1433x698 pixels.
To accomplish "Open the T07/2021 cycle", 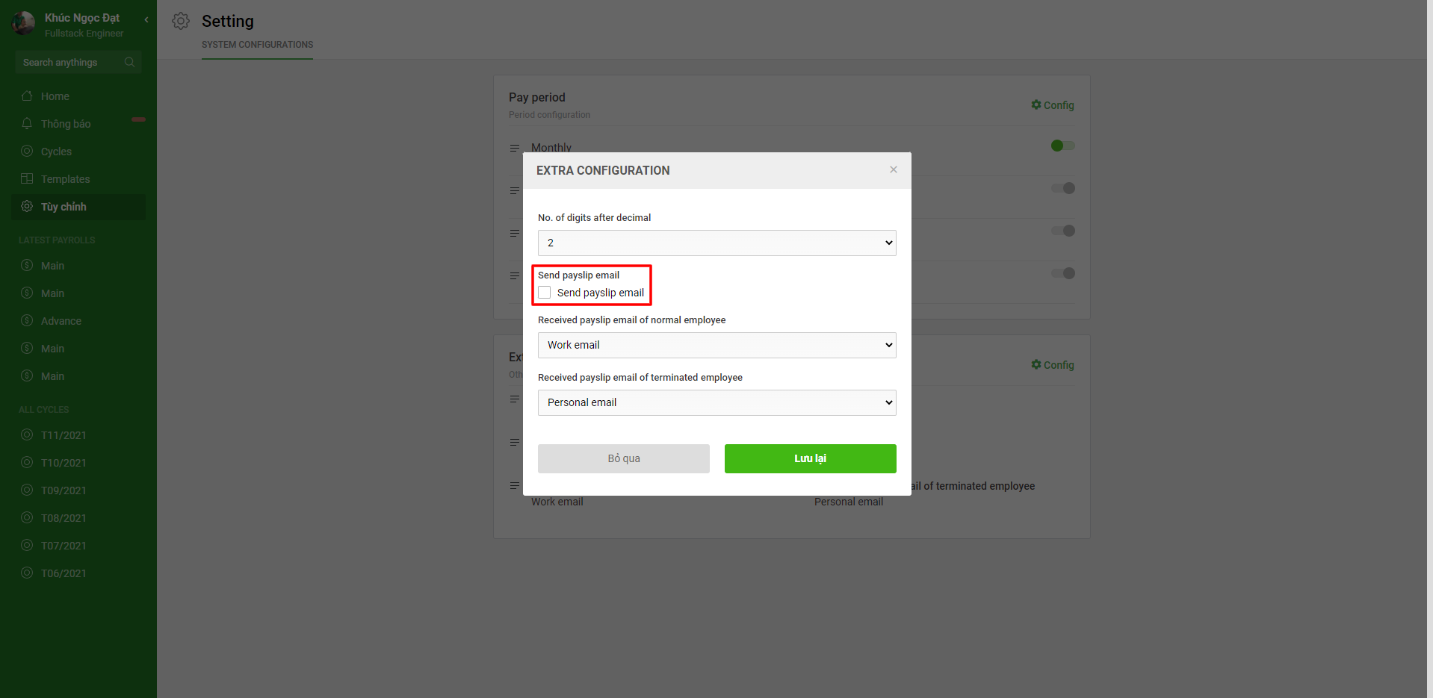I will point(78,546).
